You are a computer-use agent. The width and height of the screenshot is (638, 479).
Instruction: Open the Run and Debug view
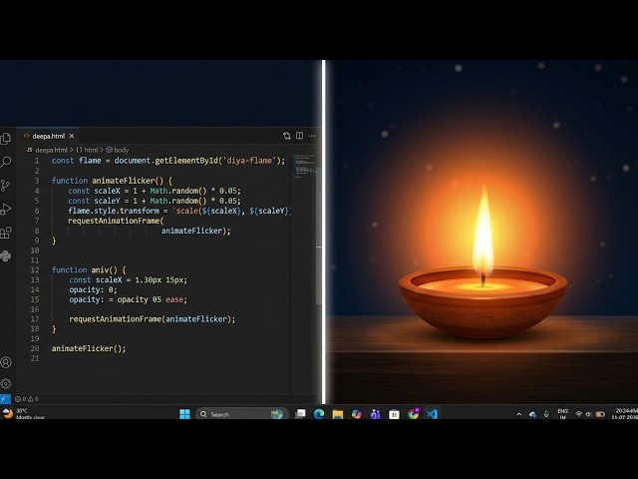point(6,209)
